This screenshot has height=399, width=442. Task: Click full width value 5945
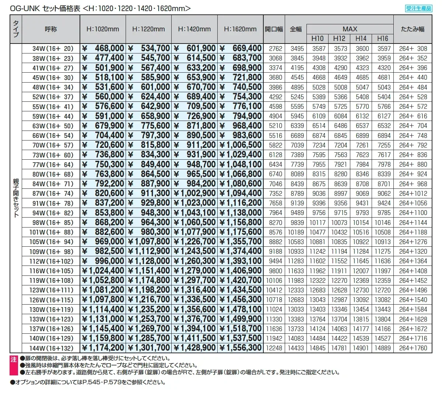click(x=297, y=116)
